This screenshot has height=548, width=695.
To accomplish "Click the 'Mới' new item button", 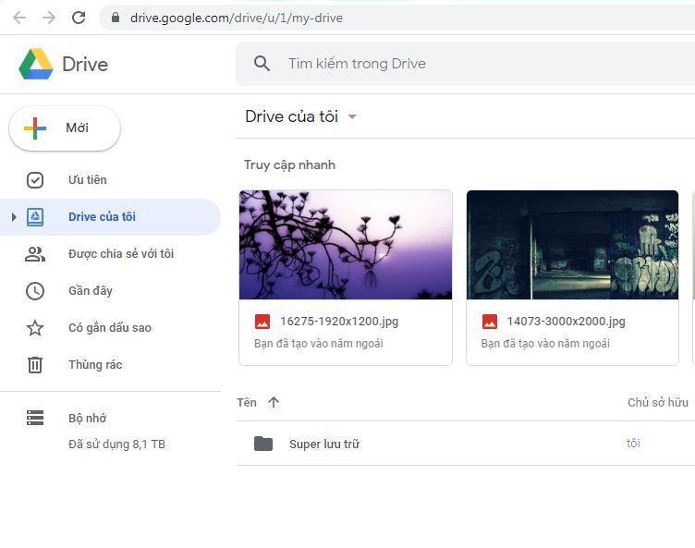I will pos(65,128).
